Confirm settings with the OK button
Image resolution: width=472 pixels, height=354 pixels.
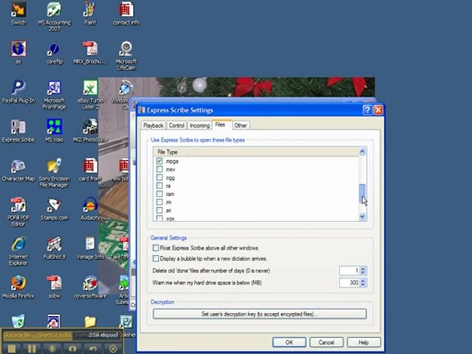tap(289, 342)
